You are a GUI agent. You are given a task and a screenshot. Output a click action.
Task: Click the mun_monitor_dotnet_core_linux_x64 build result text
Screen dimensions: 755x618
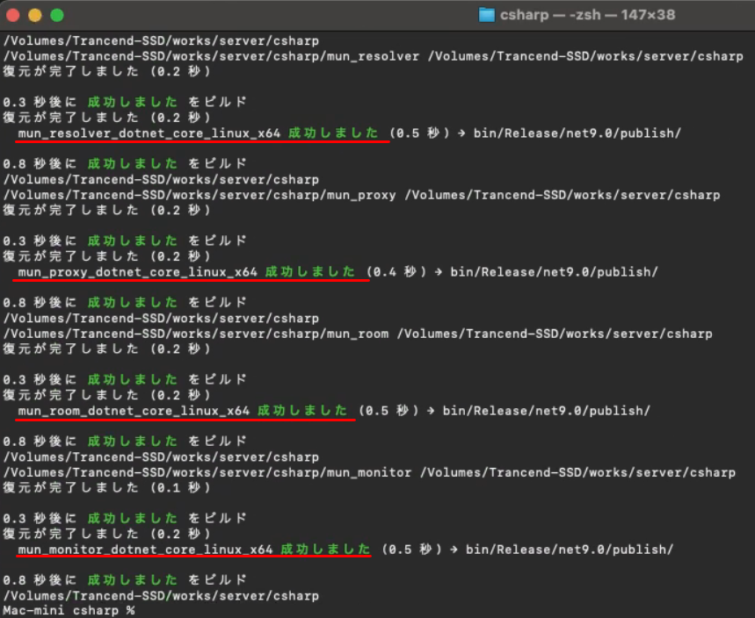(145, 550)
